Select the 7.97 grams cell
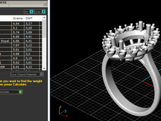This screenshot has width=161, height=121. pos(18,45)
